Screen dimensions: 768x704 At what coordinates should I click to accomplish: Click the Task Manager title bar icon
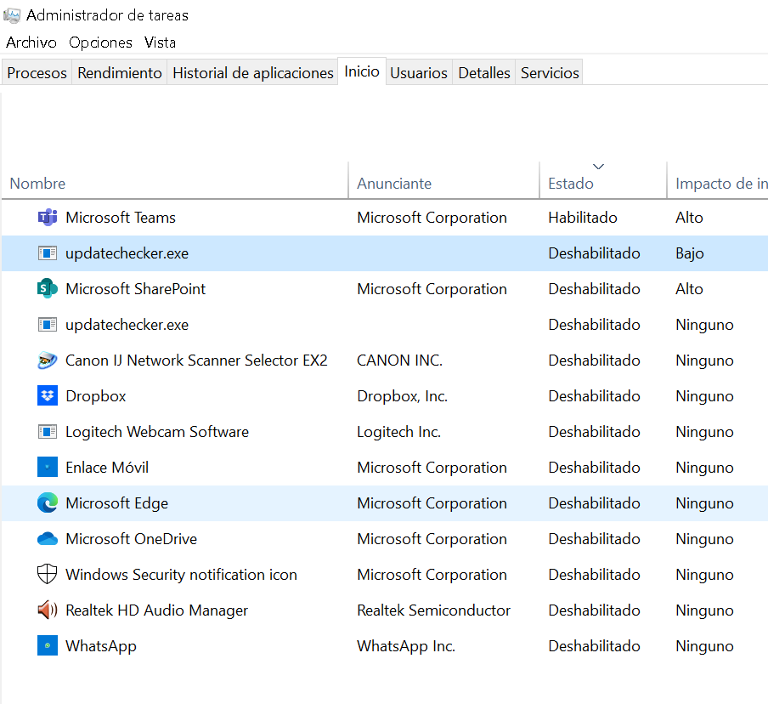pos(12,15)
